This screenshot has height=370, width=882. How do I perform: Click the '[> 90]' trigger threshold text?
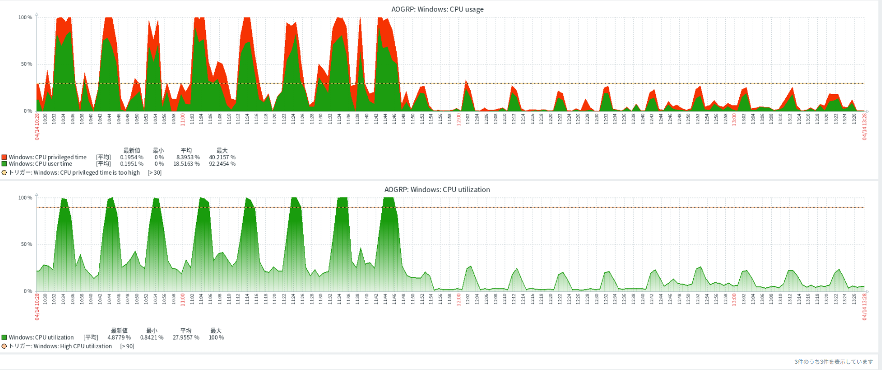pos(127,346)
